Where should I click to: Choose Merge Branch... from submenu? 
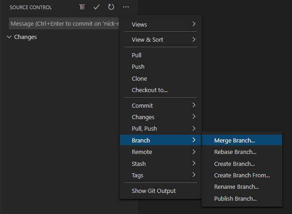pos(242,140)
